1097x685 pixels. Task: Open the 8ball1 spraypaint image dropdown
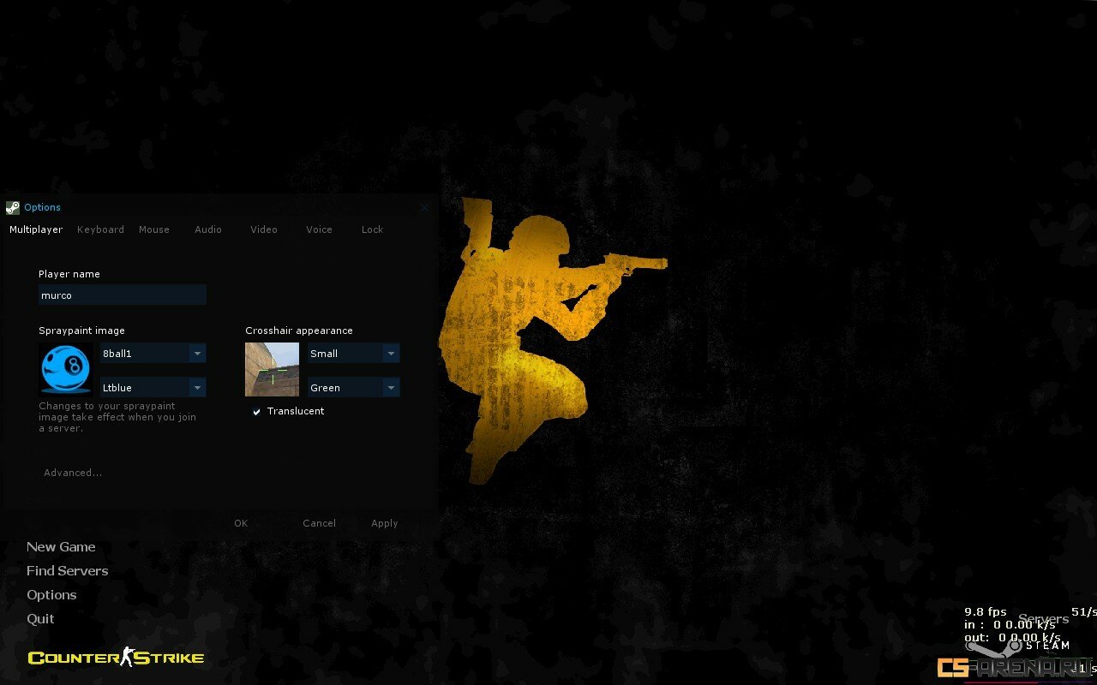[197, 354]
